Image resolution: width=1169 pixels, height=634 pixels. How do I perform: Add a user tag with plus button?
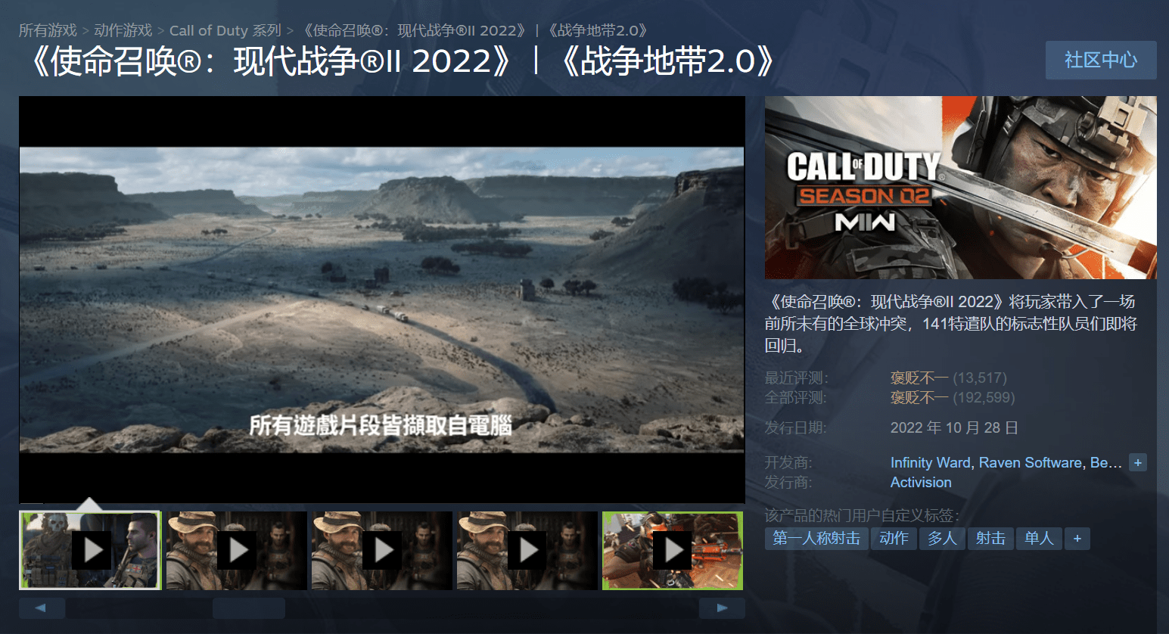click(1077, 538)
